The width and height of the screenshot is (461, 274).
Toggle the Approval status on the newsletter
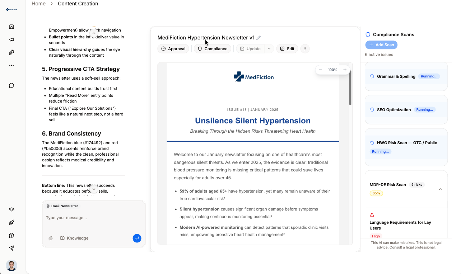coord(173,48)
